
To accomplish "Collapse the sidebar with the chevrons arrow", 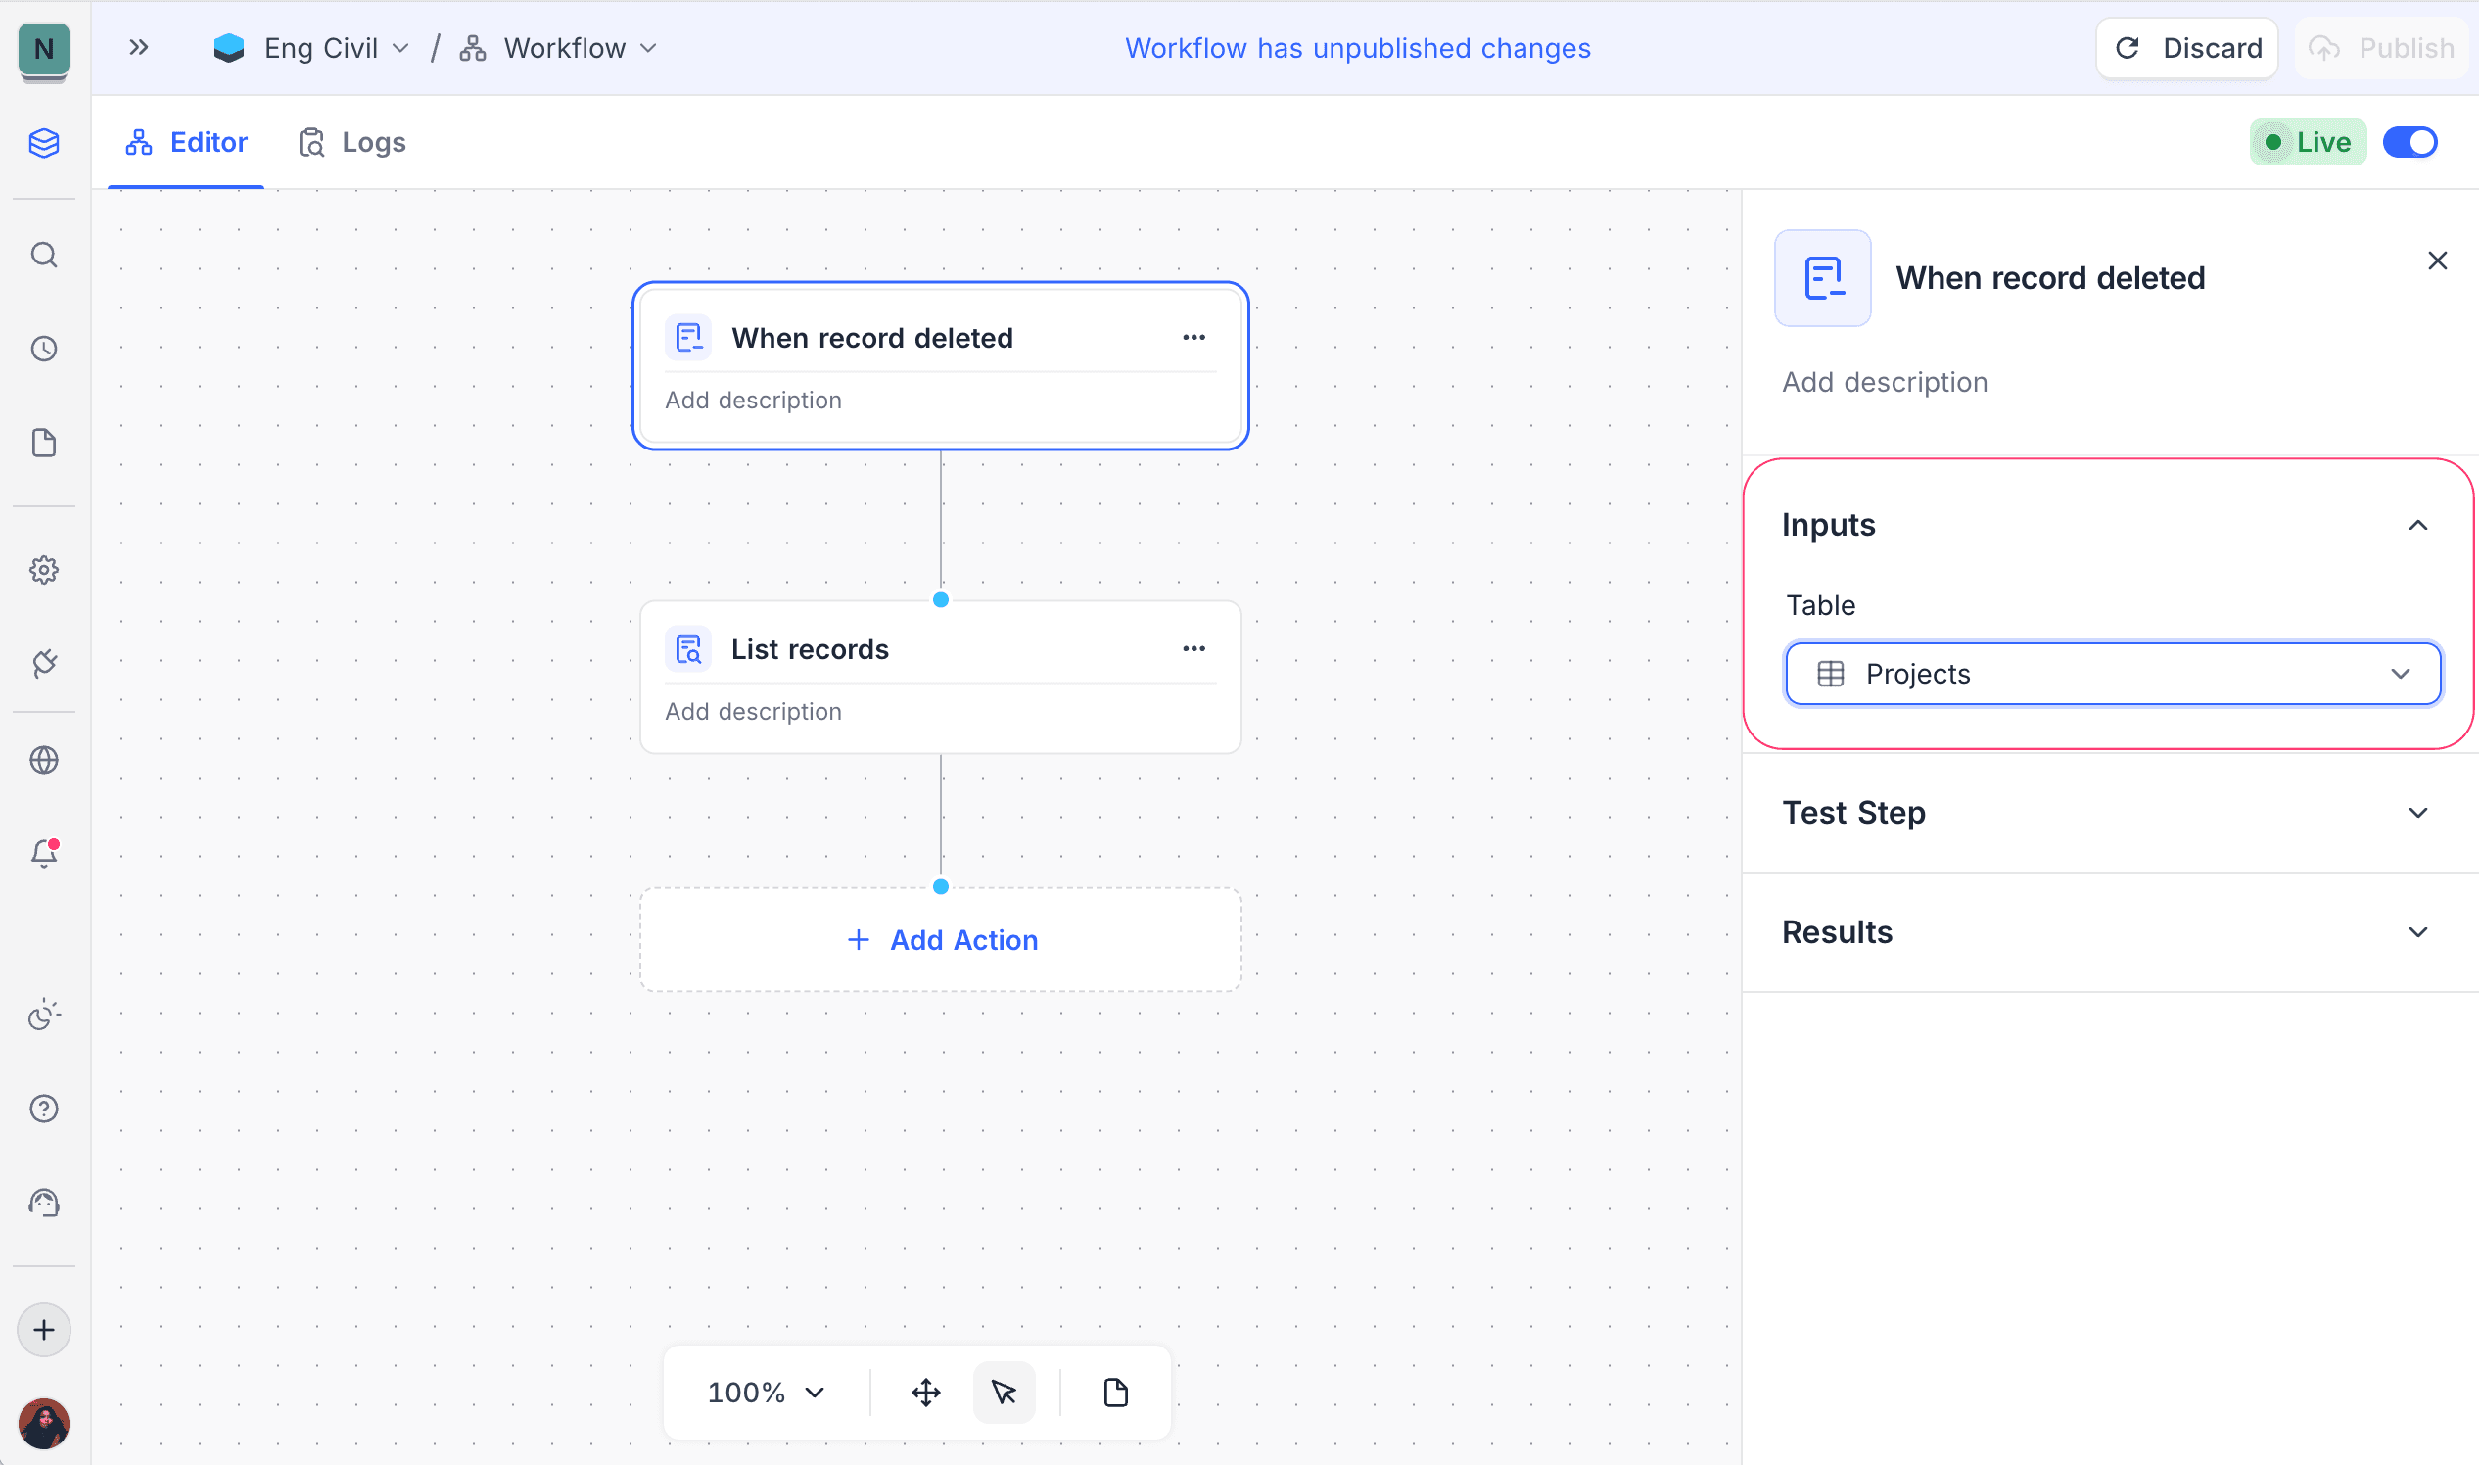I will coord(138,46).
